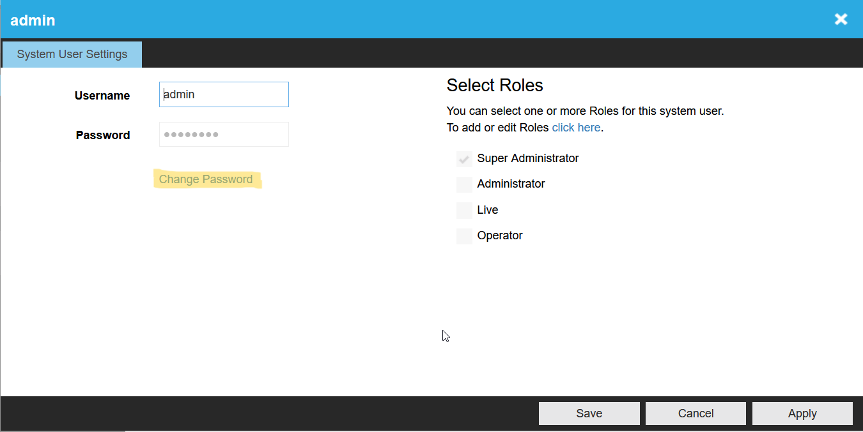Image resolution: width=863 pixels, height=432 pixels.
Task: Close the admin settings dialog
Action: click(x=841, y=19)
